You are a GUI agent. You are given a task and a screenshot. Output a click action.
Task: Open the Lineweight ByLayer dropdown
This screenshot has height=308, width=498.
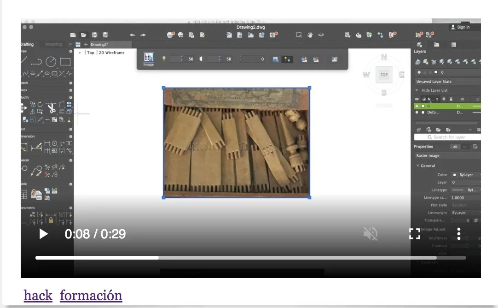466,213
